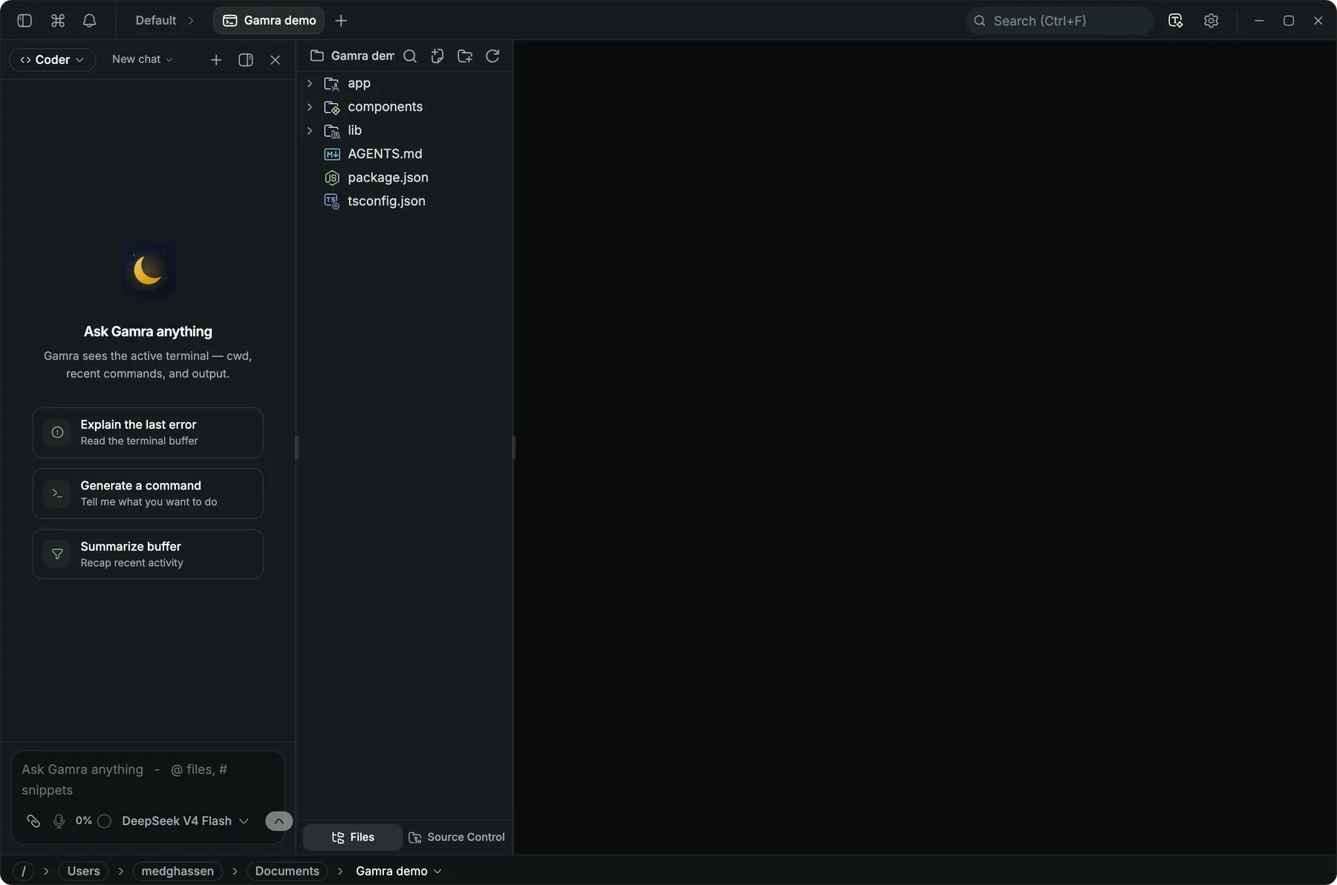Expand the app folder

pos(310,83)
